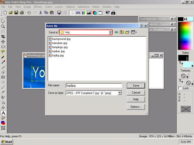This screenshot has height=145, width=194.
Task: Click the Print icon in the toolbar
Action: (22, 13)
